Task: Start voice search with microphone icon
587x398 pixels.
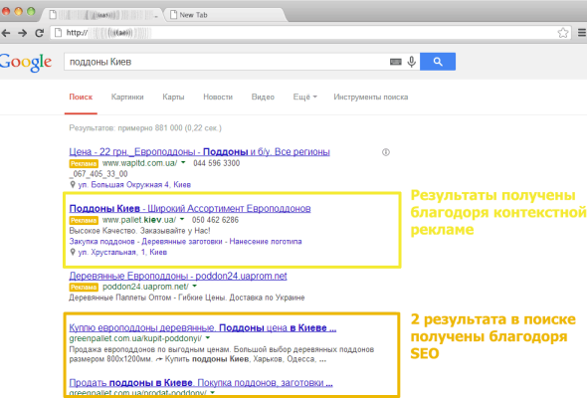Action: pos(412,62)
